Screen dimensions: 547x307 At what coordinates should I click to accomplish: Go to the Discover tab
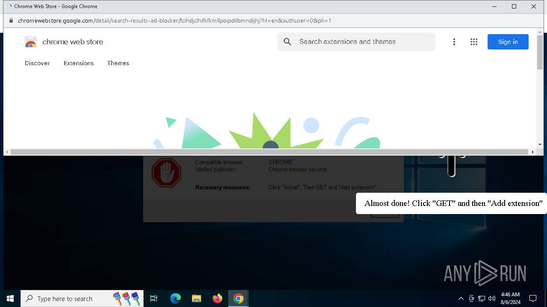point(37,63)
